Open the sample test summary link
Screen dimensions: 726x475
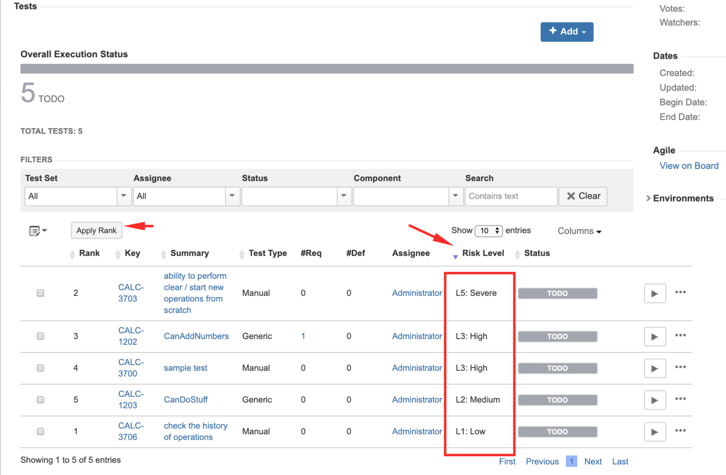point(185,368)
